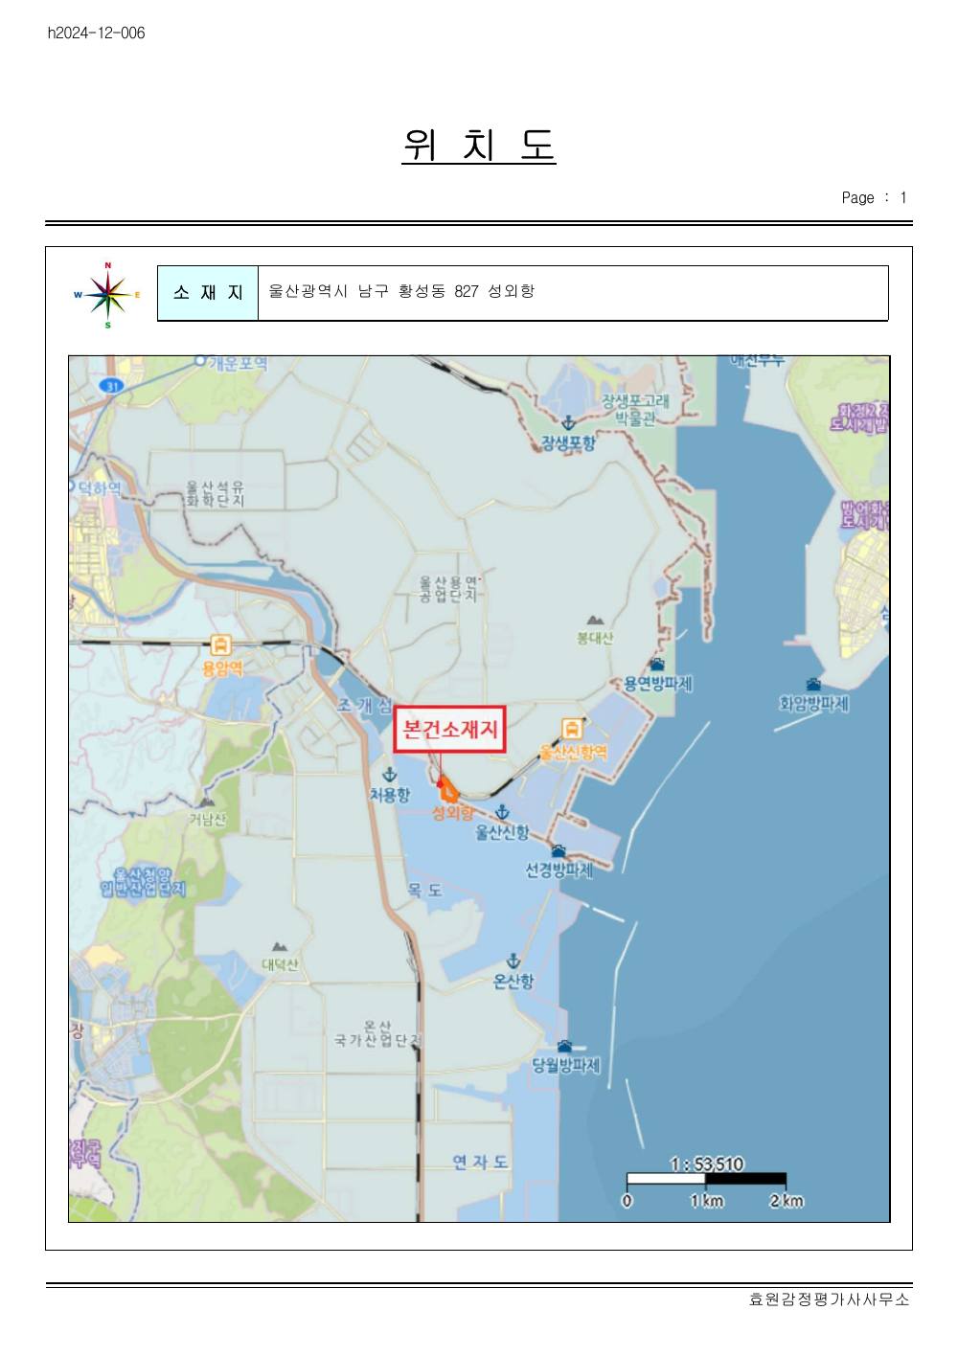Click the 선경방파제 label
The height and width of the screenshot is (1356, 958).
click(x=559, y=870)
